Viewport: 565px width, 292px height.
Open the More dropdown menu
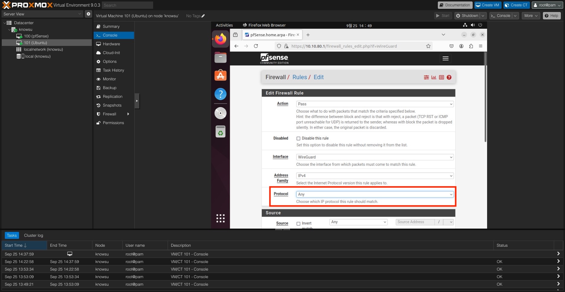[x=531, y=16]
